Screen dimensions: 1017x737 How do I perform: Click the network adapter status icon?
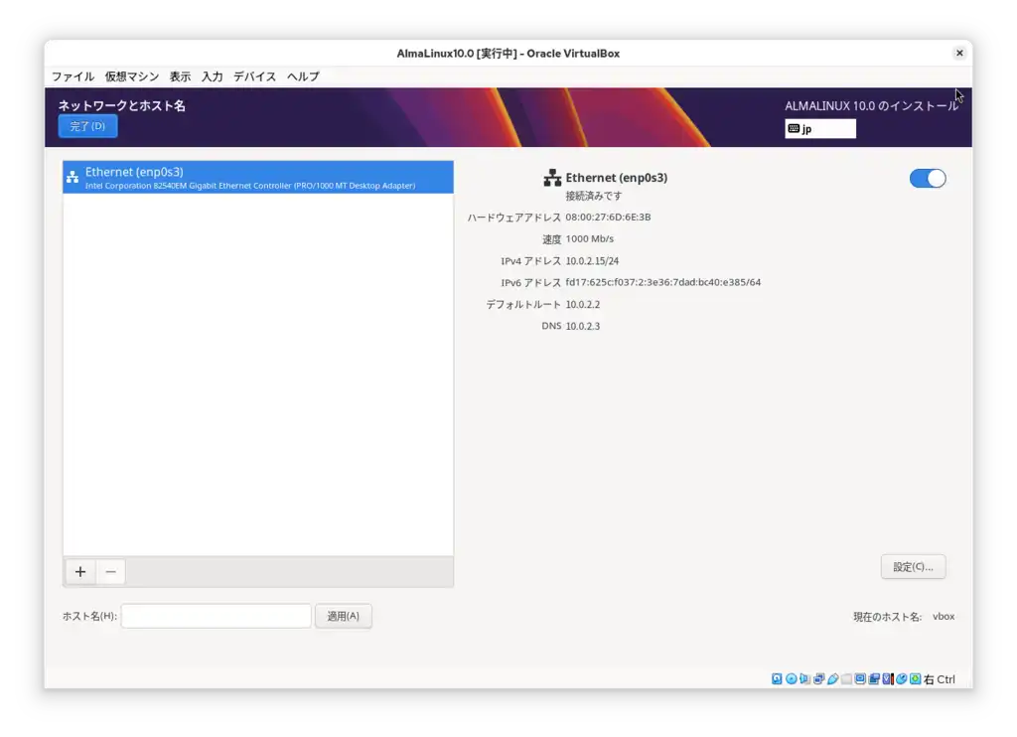tap(818, 678)
